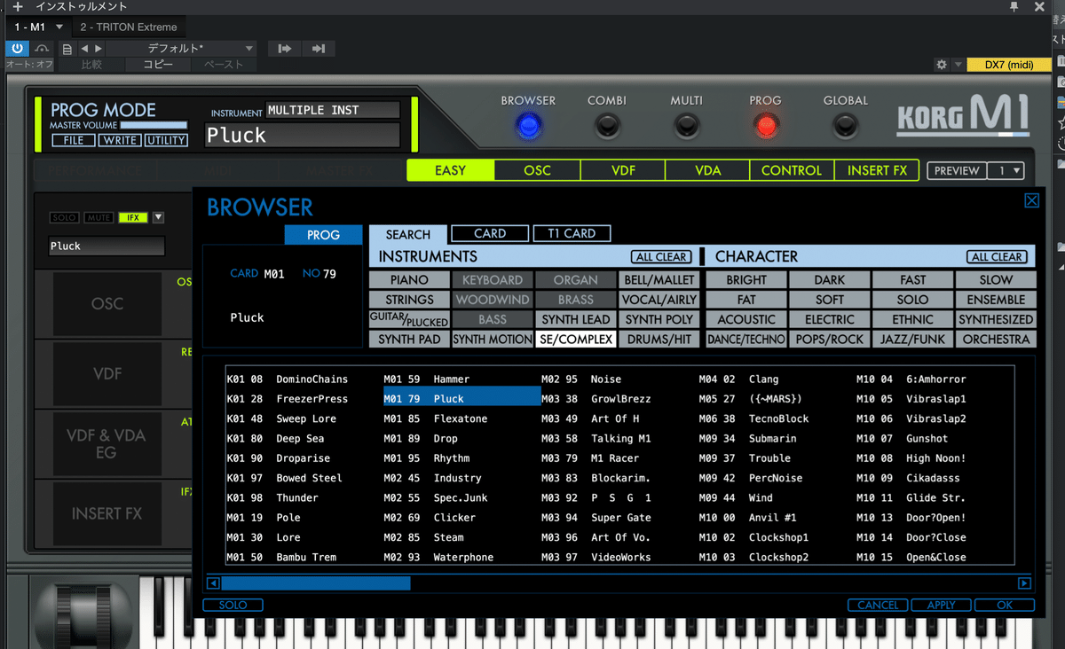This screenshot has width=1065, height=649.
Task: Select the PIANO instrument filter
Action: pos(409,280)
